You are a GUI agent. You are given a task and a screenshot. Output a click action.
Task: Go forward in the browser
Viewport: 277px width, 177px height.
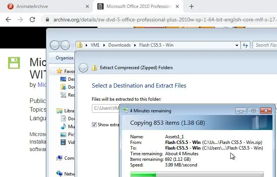[x=20, y=20]
